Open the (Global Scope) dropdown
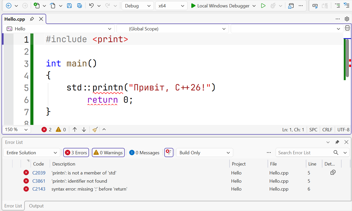 [x=173, y=29]
